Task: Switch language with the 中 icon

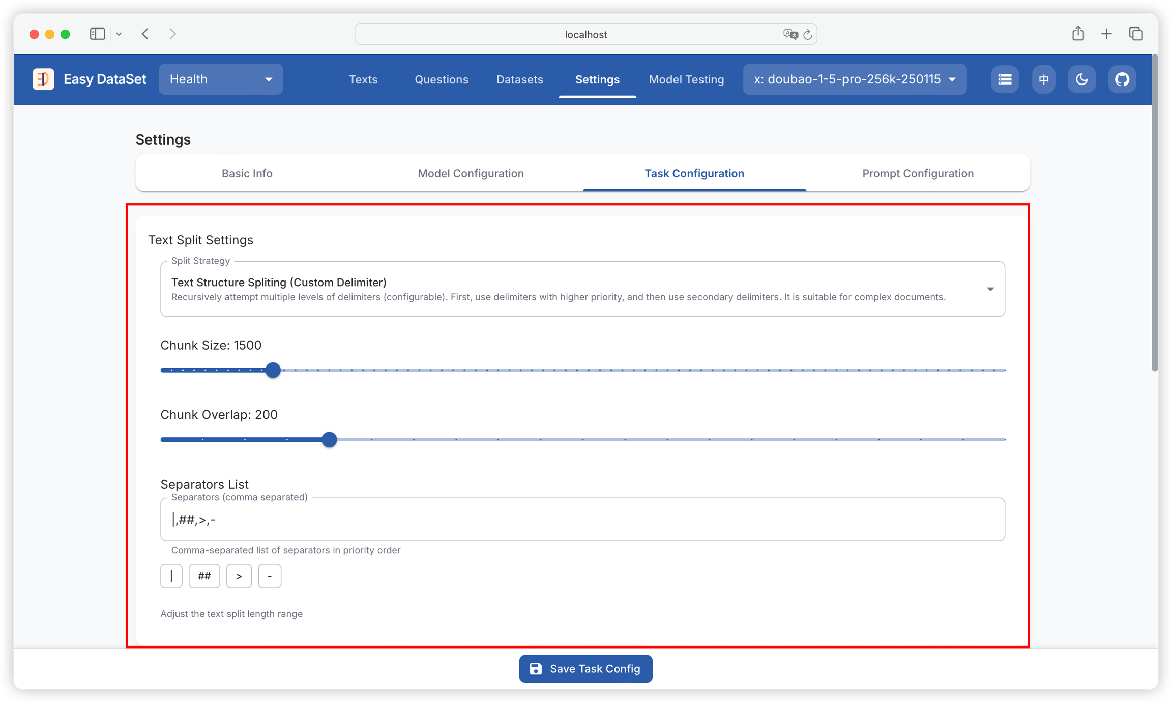Action: [1043, 79]
